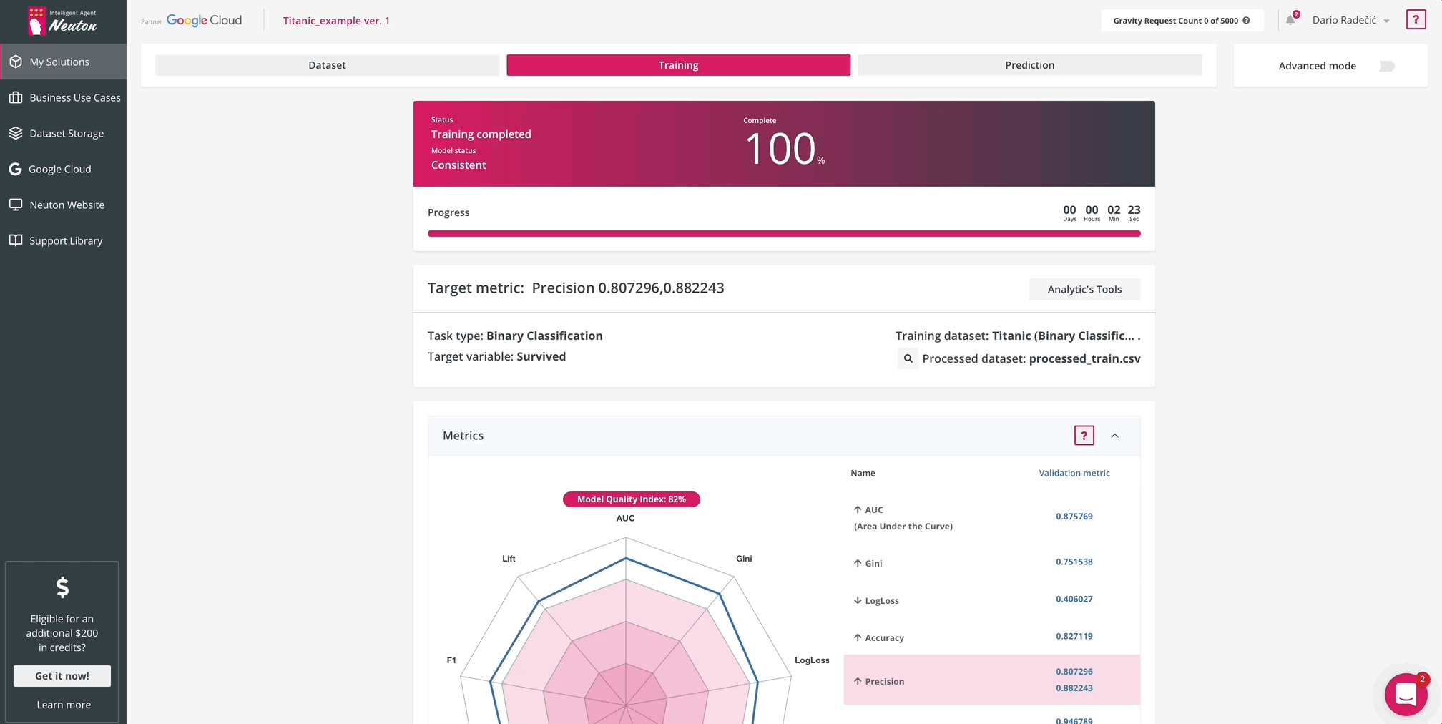Click the training progress bar
1442x724 pixels.
point(783,233)
